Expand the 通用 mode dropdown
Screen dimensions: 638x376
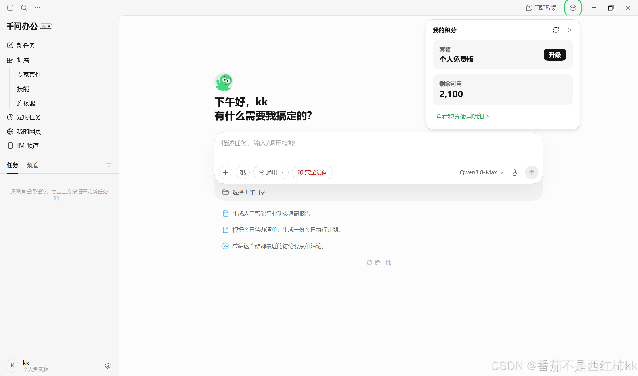[271, 172]
